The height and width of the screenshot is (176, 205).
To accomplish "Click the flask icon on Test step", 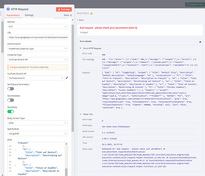I will point(59,10).
